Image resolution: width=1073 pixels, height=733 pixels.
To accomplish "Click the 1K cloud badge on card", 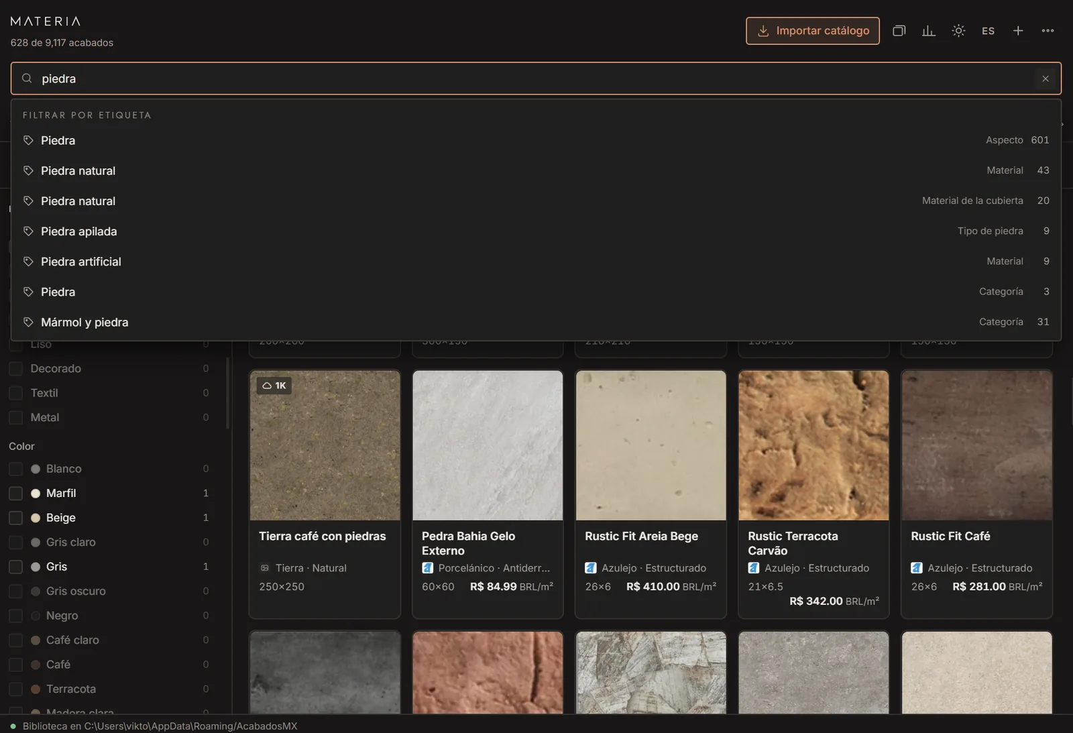I will tap(274, 386).
